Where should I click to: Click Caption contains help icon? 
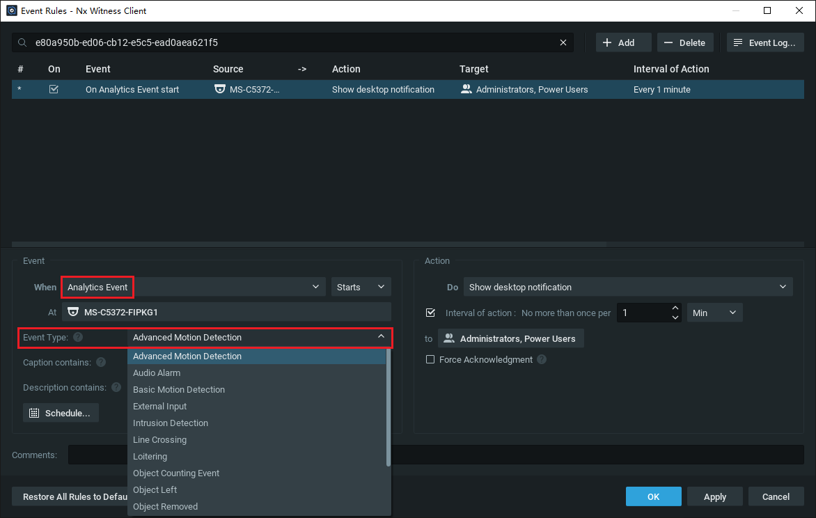101,362
